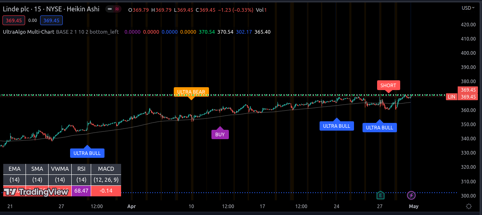Screen dimensions: 482x215
Task: Click the ULTRA BEAR signal label
Action: pos(191,92)
